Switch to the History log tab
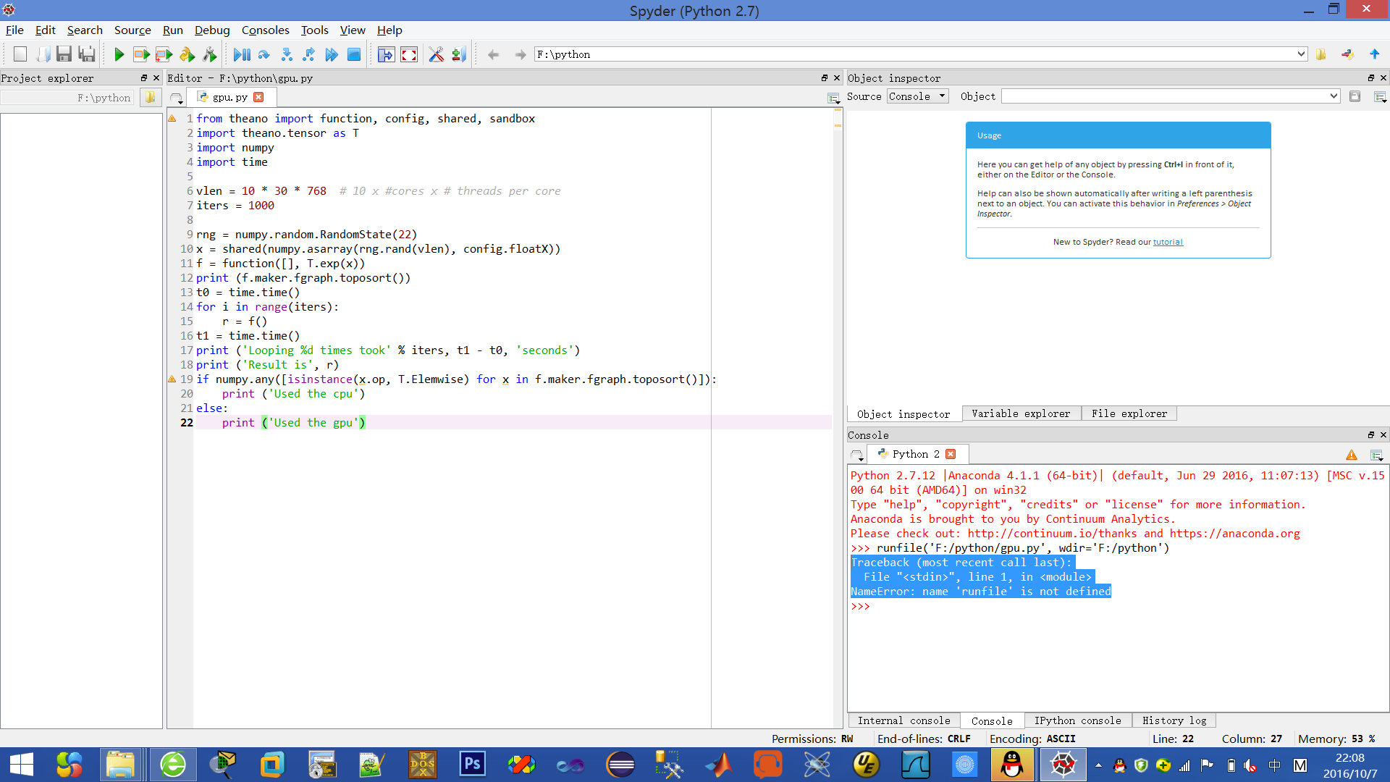 click(1174, 720)
